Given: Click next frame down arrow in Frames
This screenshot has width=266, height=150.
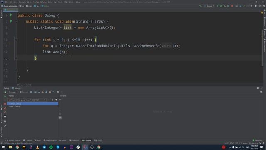Looking at the screenshot, I should (52, 100).
